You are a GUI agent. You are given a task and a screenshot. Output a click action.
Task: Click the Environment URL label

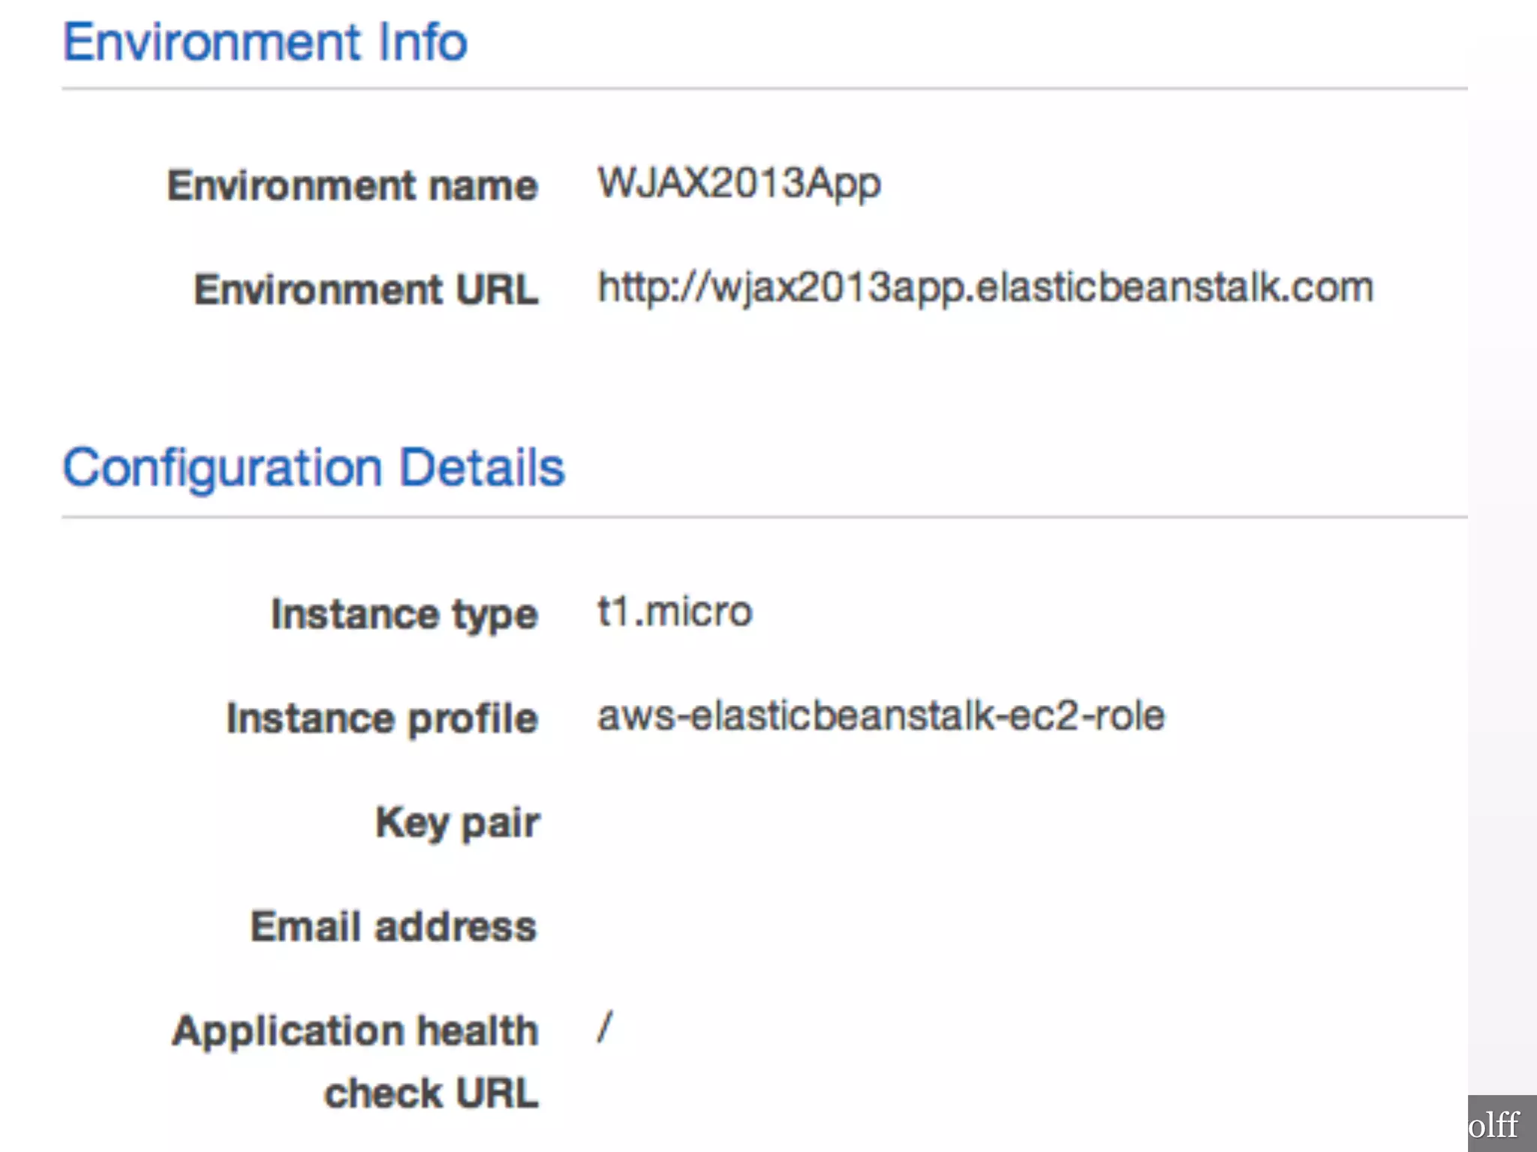[366, 289]
